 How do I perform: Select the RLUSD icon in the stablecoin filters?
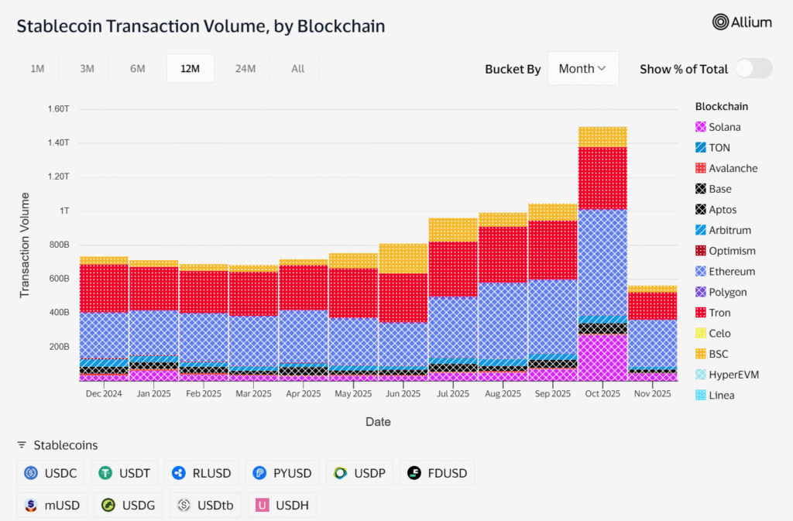[180, 472]
